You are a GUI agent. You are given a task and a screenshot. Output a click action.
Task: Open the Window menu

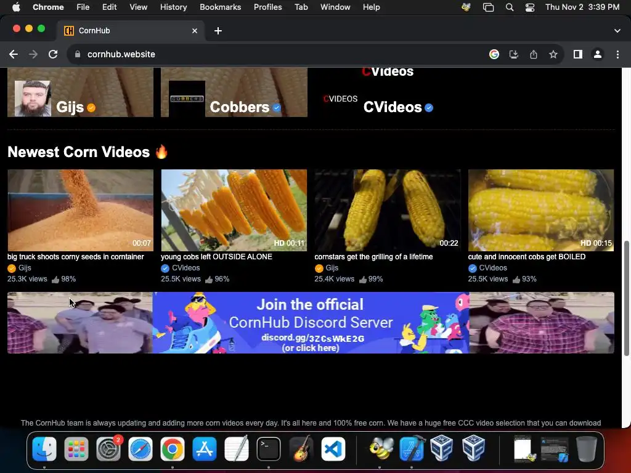click(335, 7)
